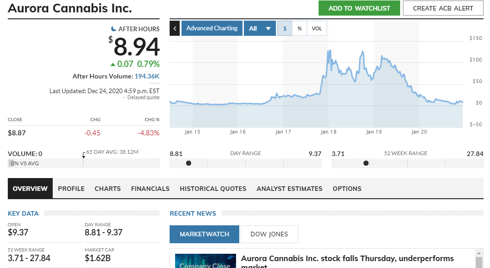Click the green up-arrow change indicator
The width and height of the screenshot is (490, 268).
[113, 64]
